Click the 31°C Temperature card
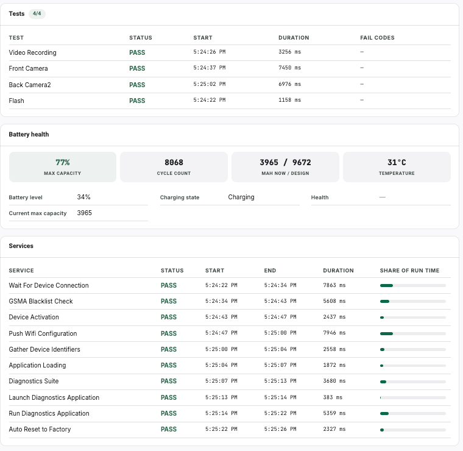Image resolution: width=463 pixels, height=451 pixels. point(397,167)
